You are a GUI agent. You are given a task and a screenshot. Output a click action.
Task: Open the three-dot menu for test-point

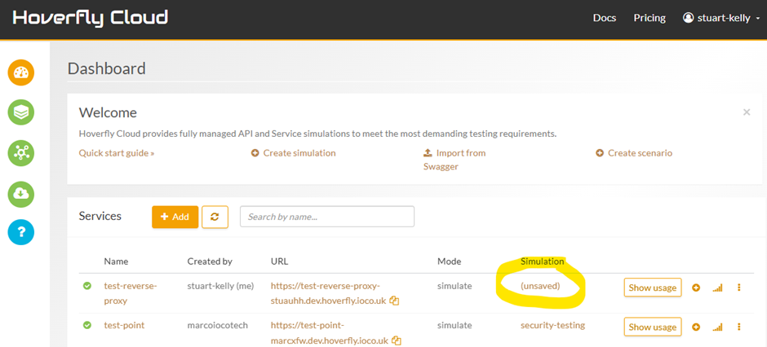point(739,327)
